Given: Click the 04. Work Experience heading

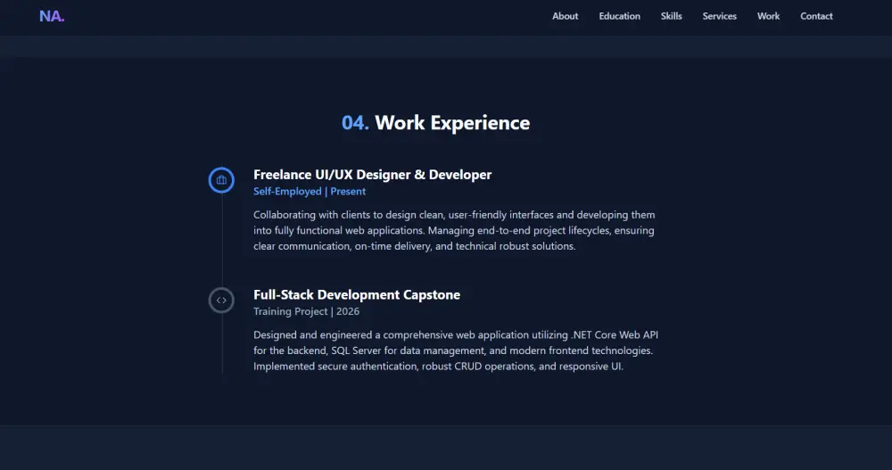Looking at the screenshot, I should click(x=436, y=123).
